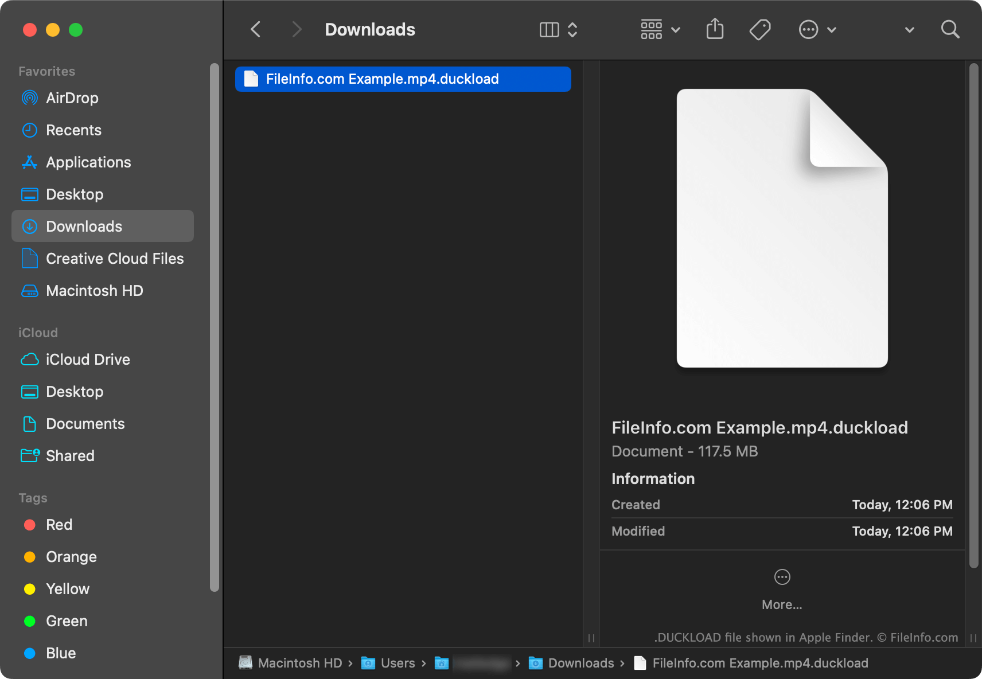Open the Applications folder from sidebar
This screenshot has width=982, height=679.
pyautogui.click(x=88, y=162)
